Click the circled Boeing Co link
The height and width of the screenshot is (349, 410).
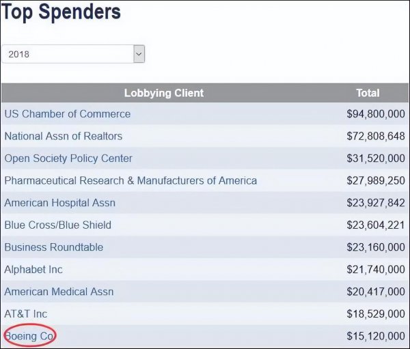point(29,336)
